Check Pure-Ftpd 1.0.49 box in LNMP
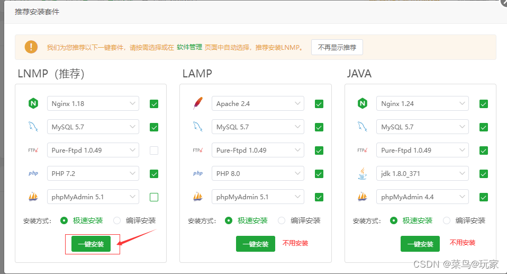Viewport: 507px width, 274px height. [154, 151]
